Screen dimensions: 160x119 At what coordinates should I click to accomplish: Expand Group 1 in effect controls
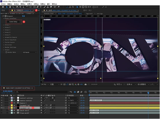(4, 25)
